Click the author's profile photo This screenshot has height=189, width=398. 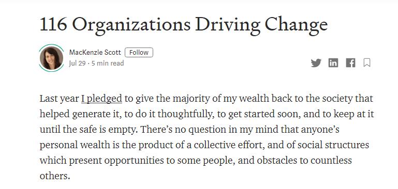(x=51, y=58)
